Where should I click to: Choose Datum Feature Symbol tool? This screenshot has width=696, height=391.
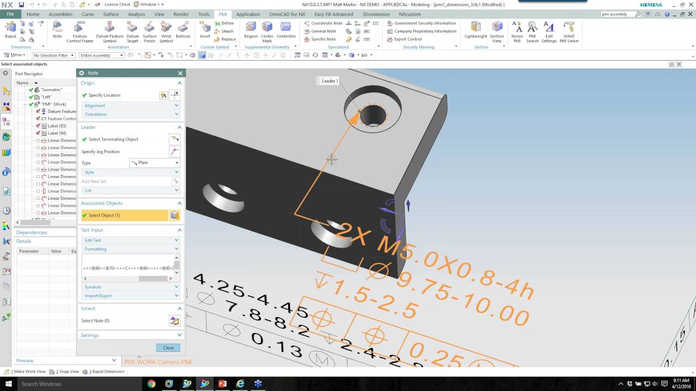click(109, 32)
